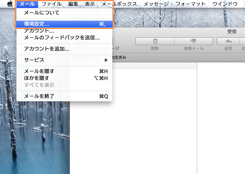The width and height of the screenshot is (245, 174).
Task: Choose メールについて menu entry
Action: click(x=41, y=13)
